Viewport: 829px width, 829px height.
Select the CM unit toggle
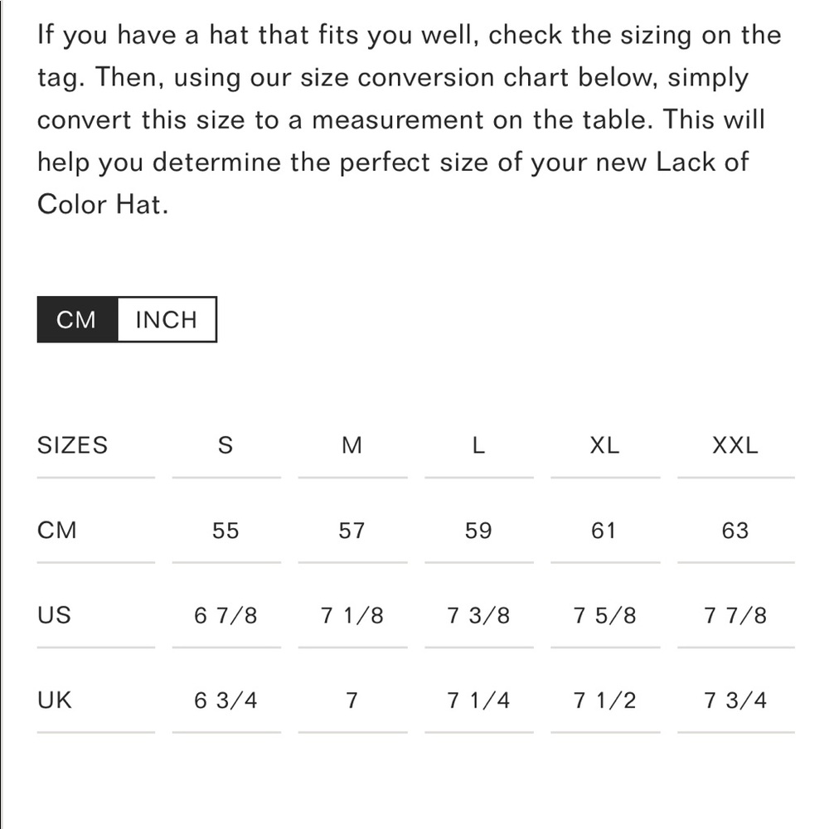coord(77,319)
